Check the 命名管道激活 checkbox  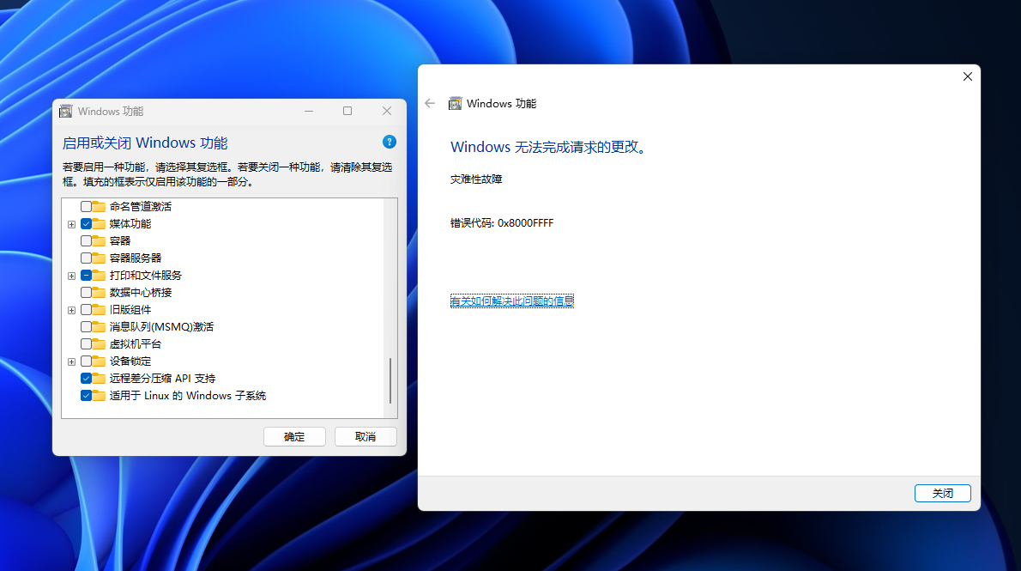pos(87,206)
